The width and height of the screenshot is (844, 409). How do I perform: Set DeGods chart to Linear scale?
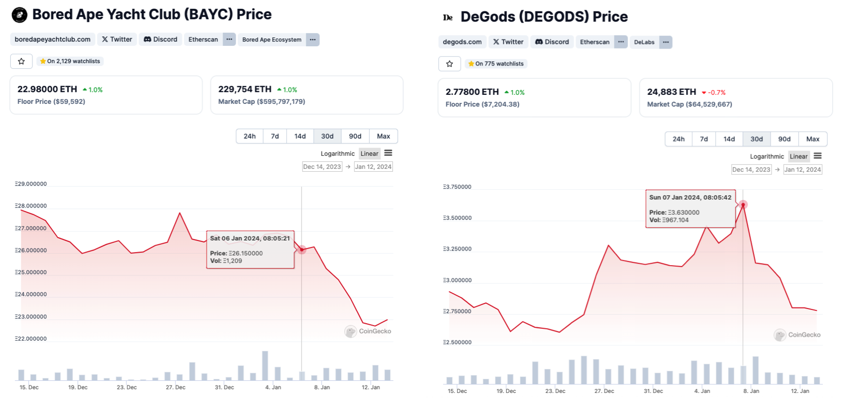point(798,156)
